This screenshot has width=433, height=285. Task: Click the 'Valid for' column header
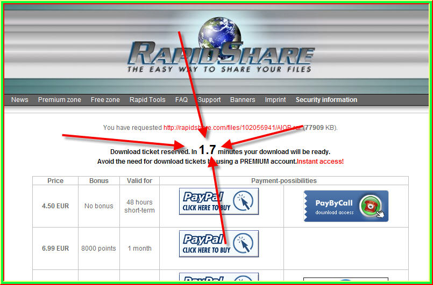point(139,181)
